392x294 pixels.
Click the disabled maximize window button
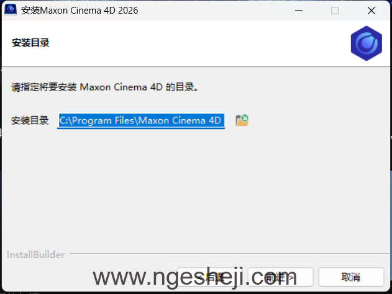[335, 11]
